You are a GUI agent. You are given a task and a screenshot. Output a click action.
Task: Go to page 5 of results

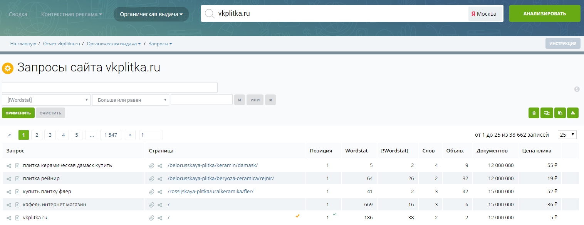point(77,135)
